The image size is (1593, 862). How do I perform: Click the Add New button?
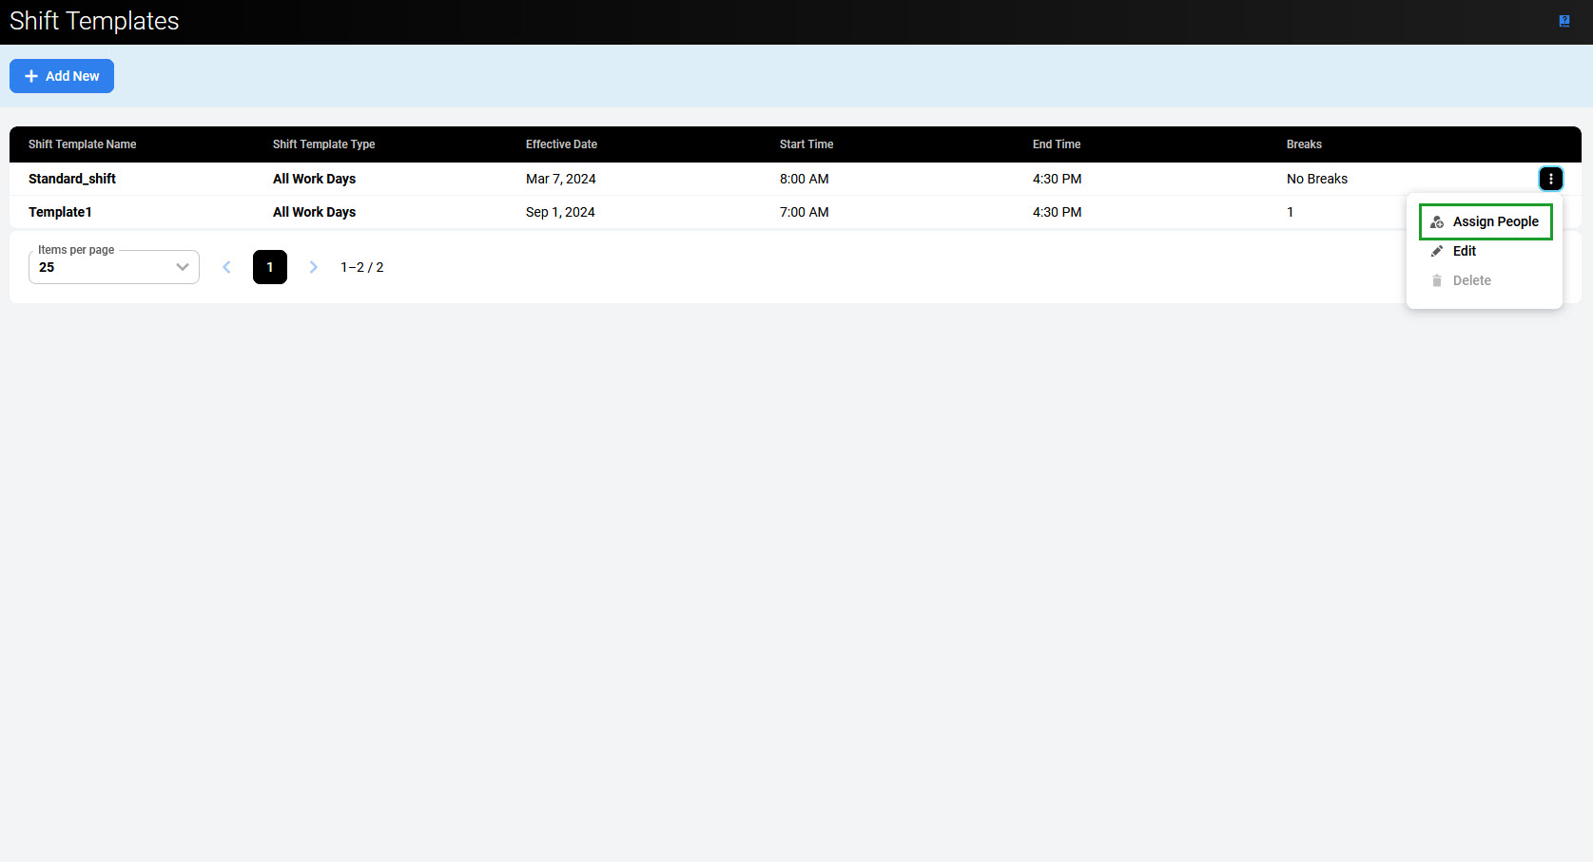click(x=62, y=76)
